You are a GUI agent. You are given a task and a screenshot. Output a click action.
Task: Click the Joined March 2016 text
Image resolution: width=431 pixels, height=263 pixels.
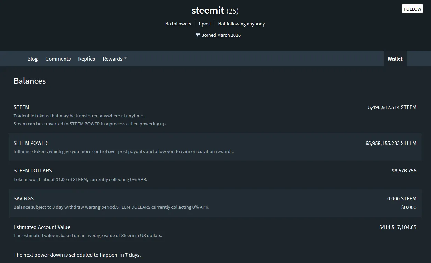pyautogui.click(x=221, y=35)
